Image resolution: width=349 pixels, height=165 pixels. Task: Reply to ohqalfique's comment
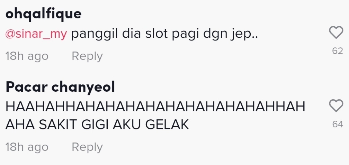click(x=87, y=56)
